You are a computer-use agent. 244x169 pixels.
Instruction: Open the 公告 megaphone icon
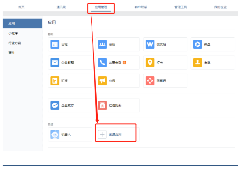pos(102,81)
